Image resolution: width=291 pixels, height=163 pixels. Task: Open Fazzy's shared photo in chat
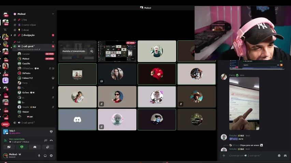pos(244,104)
